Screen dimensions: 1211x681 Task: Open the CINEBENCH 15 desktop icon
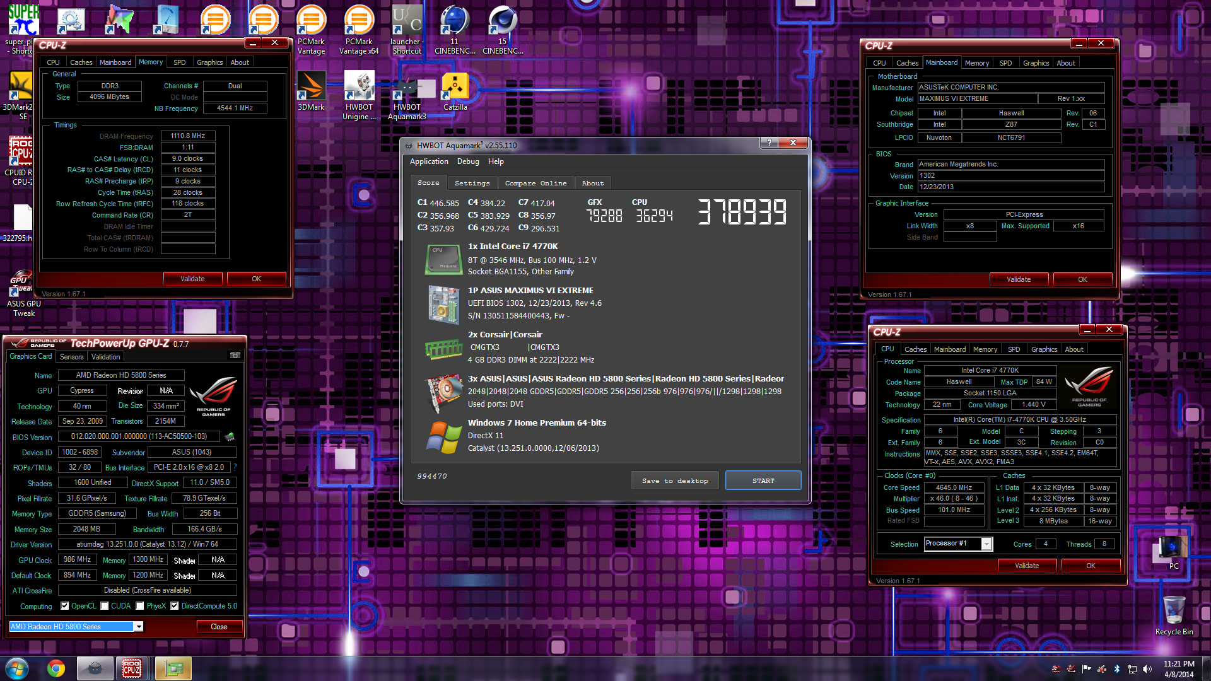pos(503,28)
